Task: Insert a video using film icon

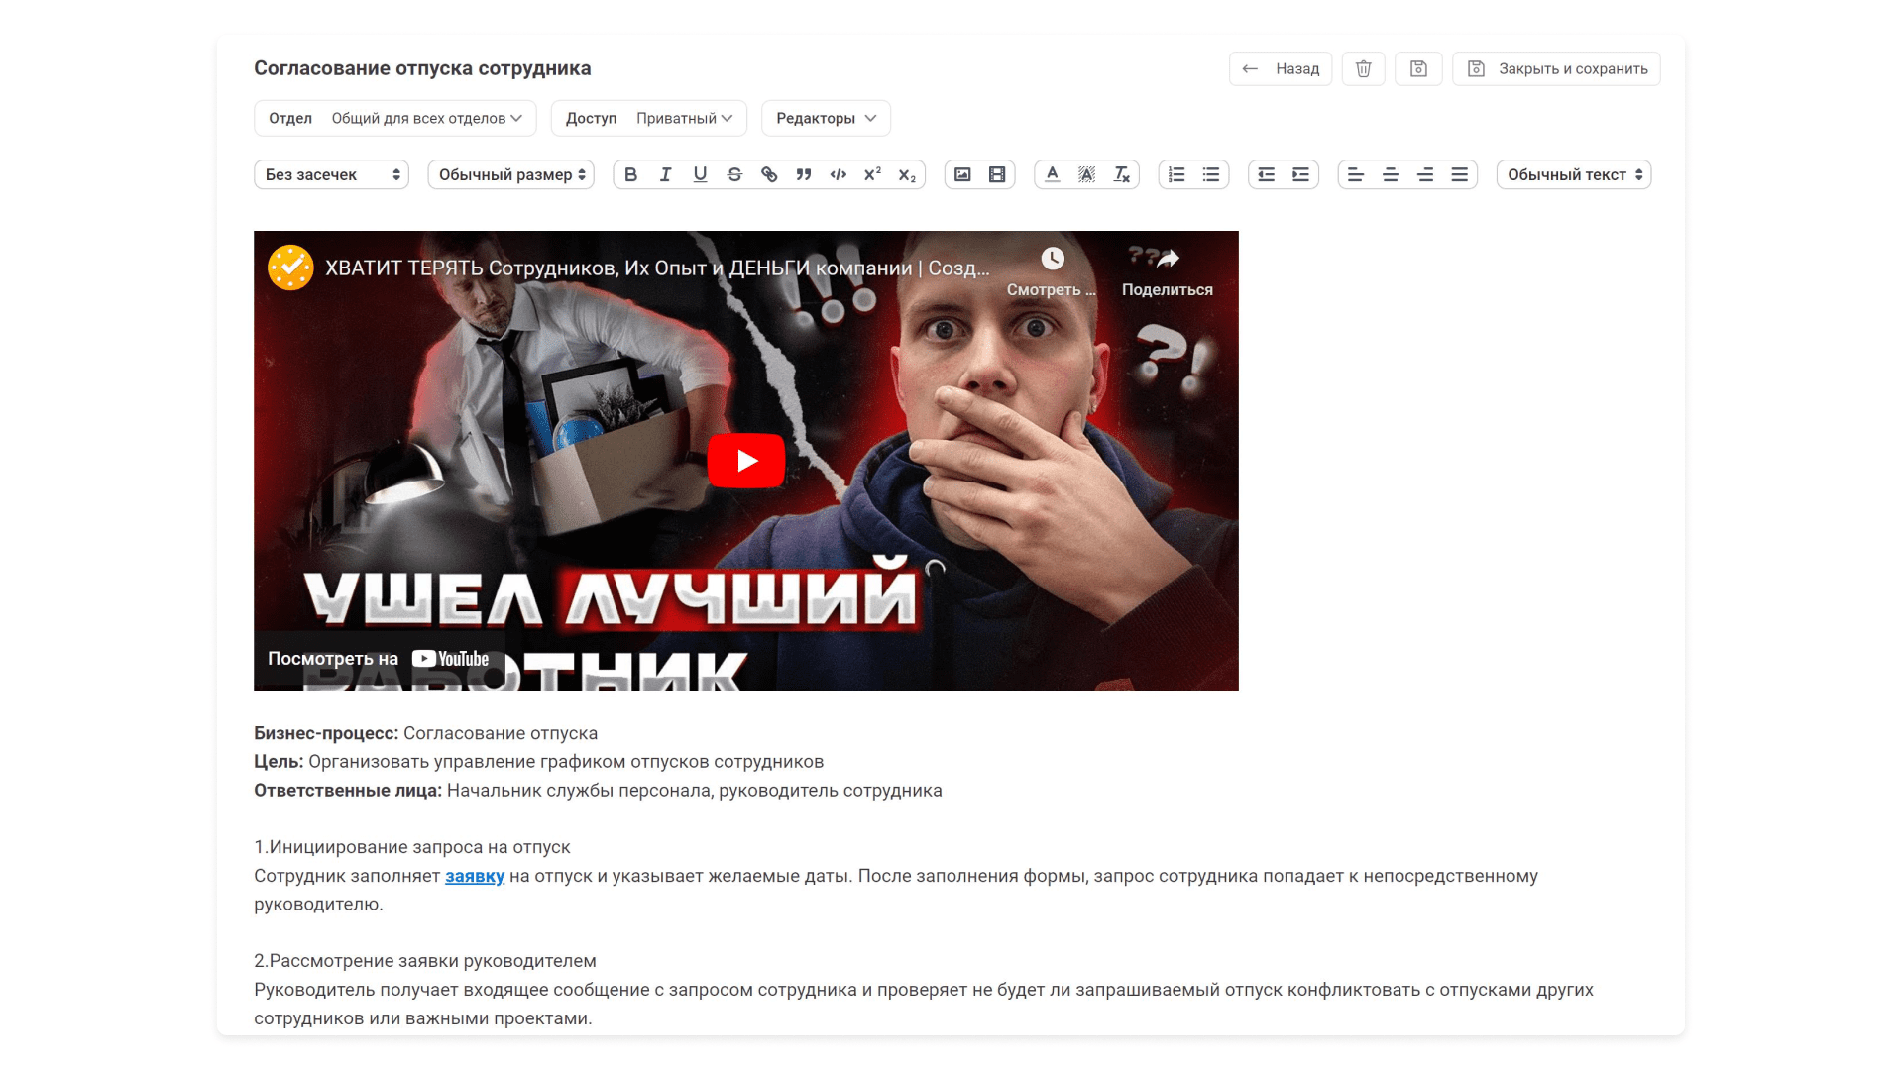Action: (997, 174)
